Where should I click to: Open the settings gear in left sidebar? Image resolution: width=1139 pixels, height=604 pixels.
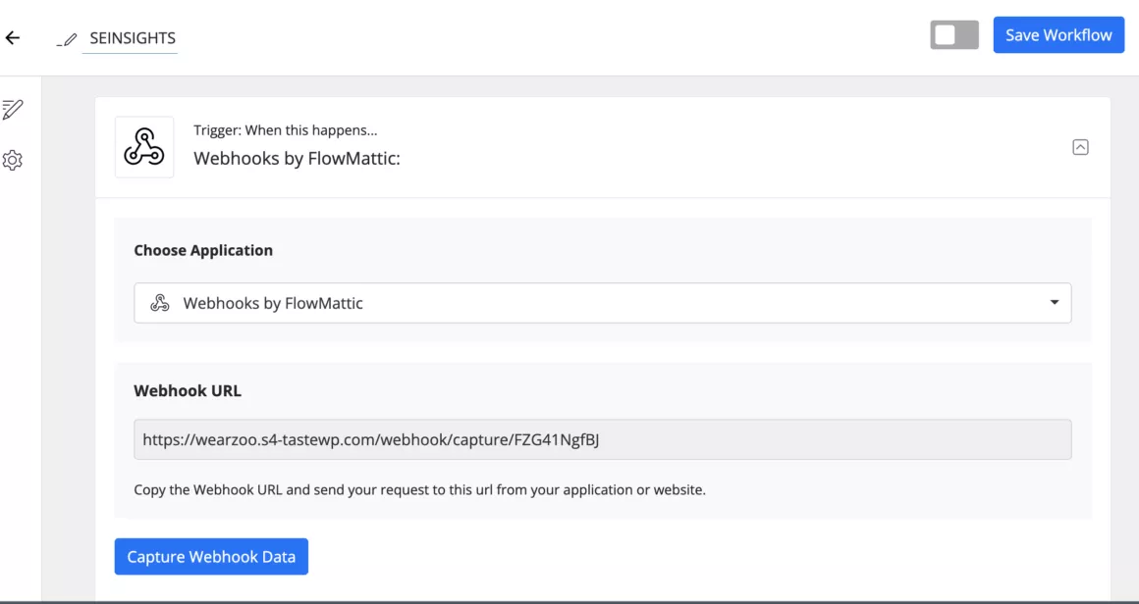[13, 160]
